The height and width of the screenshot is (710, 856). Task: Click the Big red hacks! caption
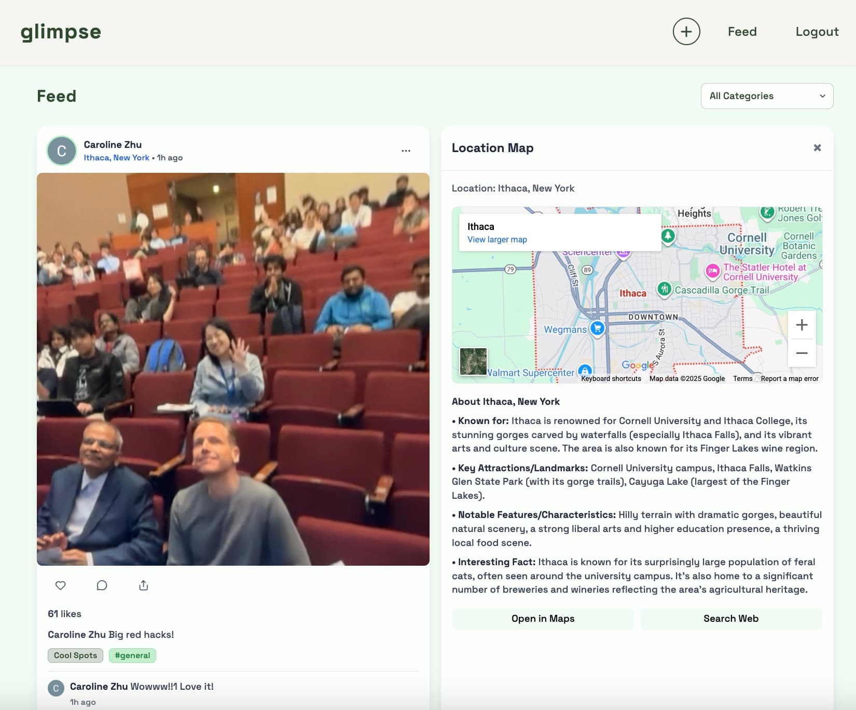coord(141,635)
